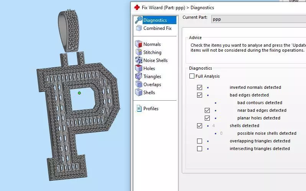Switch to the Shells page label

149,93
